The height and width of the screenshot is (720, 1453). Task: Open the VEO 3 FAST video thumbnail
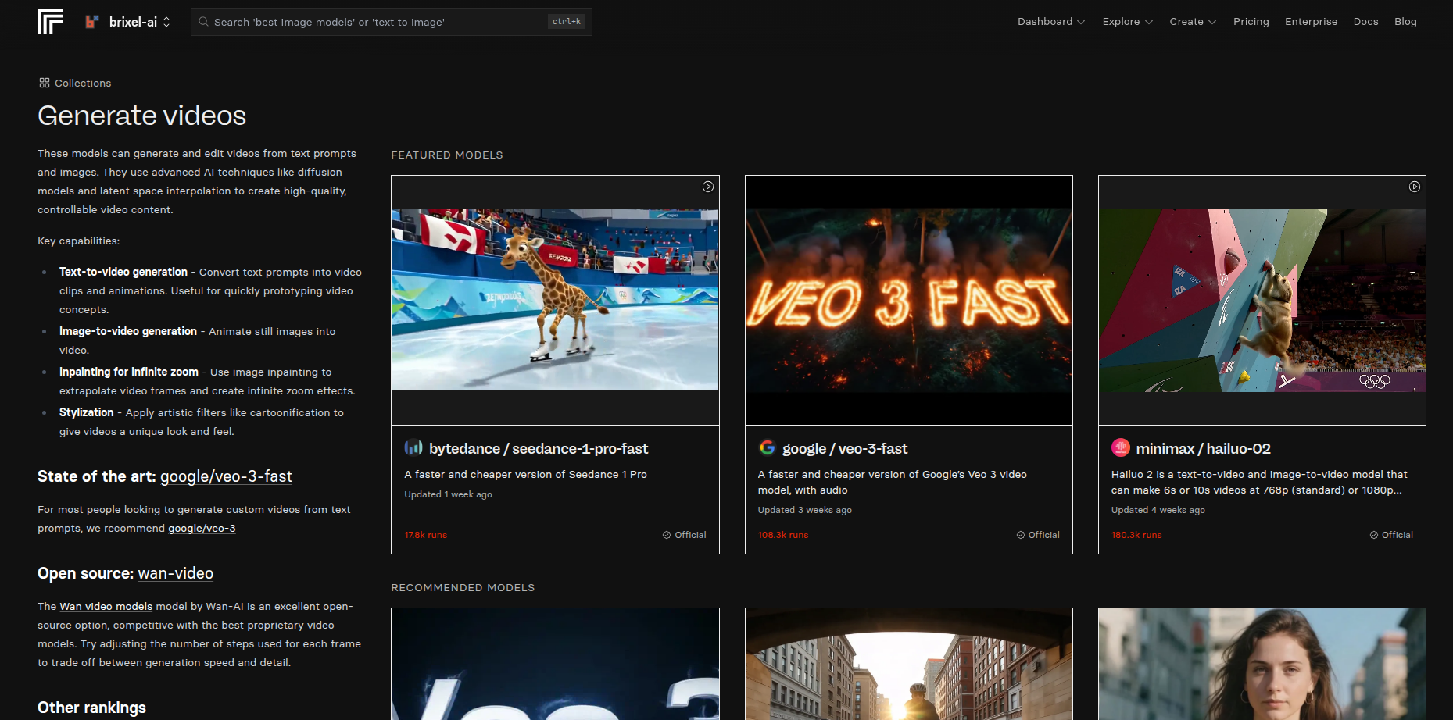[x=908, y=300]
